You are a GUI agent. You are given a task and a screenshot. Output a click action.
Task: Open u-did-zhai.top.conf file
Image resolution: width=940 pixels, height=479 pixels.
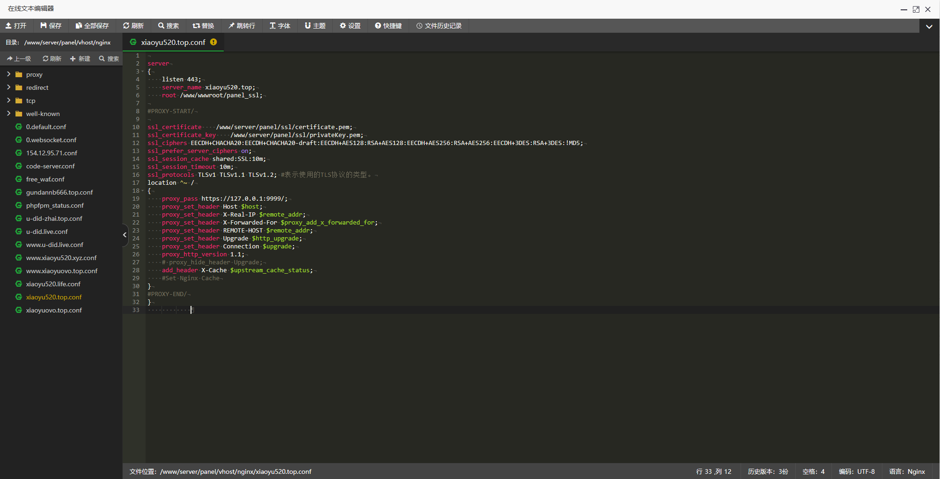pos(54,218)
